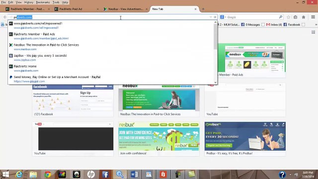Open a new tab with plus button

click(x=203, y=9)
